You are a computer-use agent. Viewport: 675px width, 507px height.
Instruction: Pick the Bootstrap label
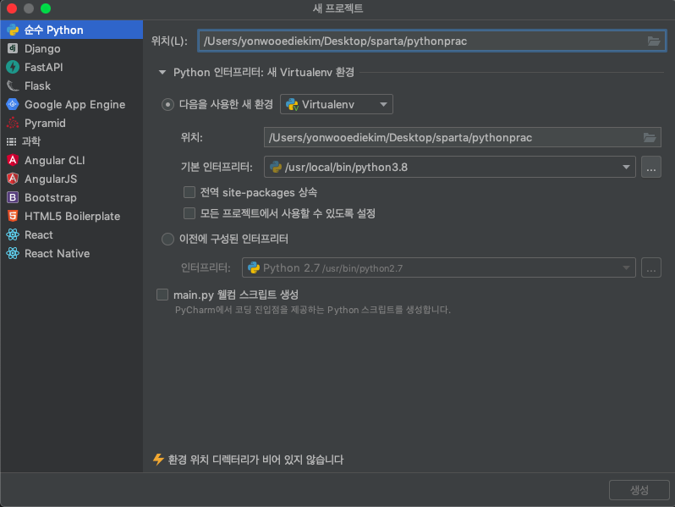click(x=51, y=198)
